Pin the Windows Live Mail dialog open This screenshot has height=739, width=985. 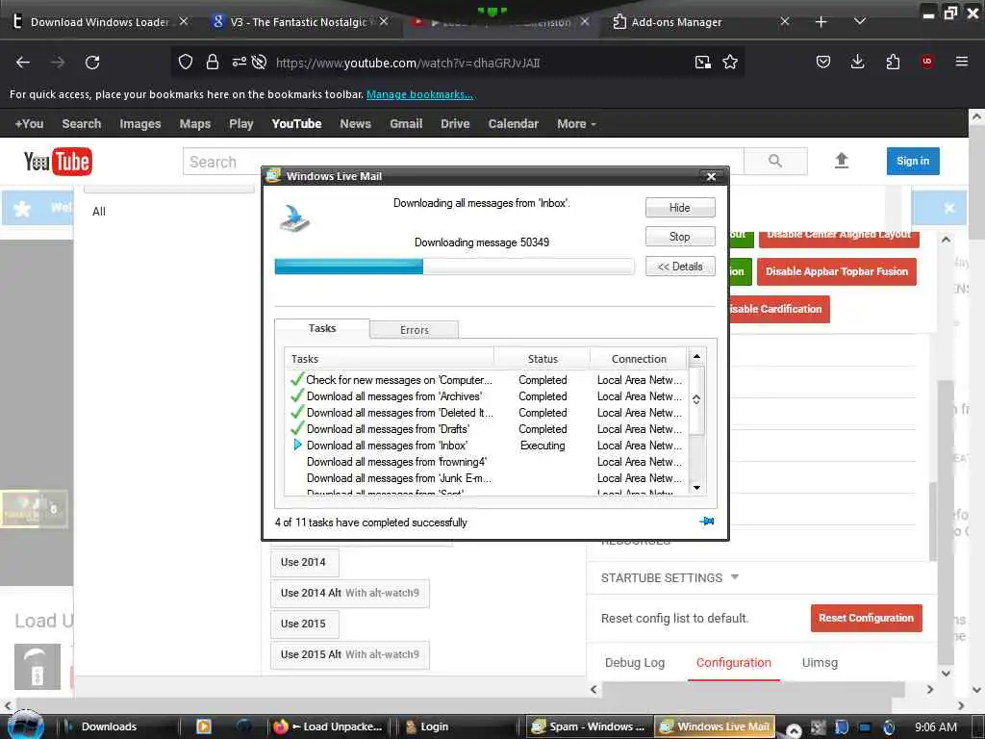pyautogui.click(x=707, y=522)
